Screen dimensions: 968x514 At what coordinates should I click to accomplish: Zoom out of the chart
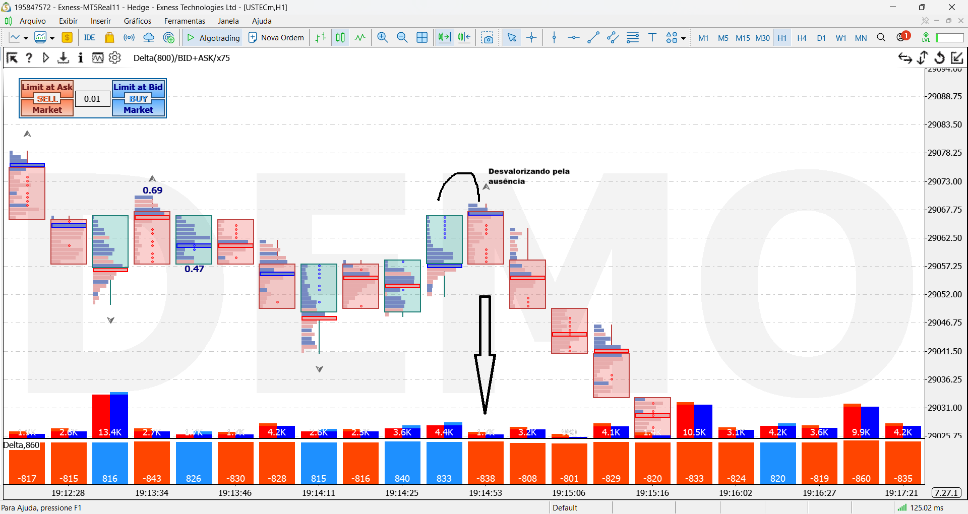pyautogui.click(x=402, y=38)
